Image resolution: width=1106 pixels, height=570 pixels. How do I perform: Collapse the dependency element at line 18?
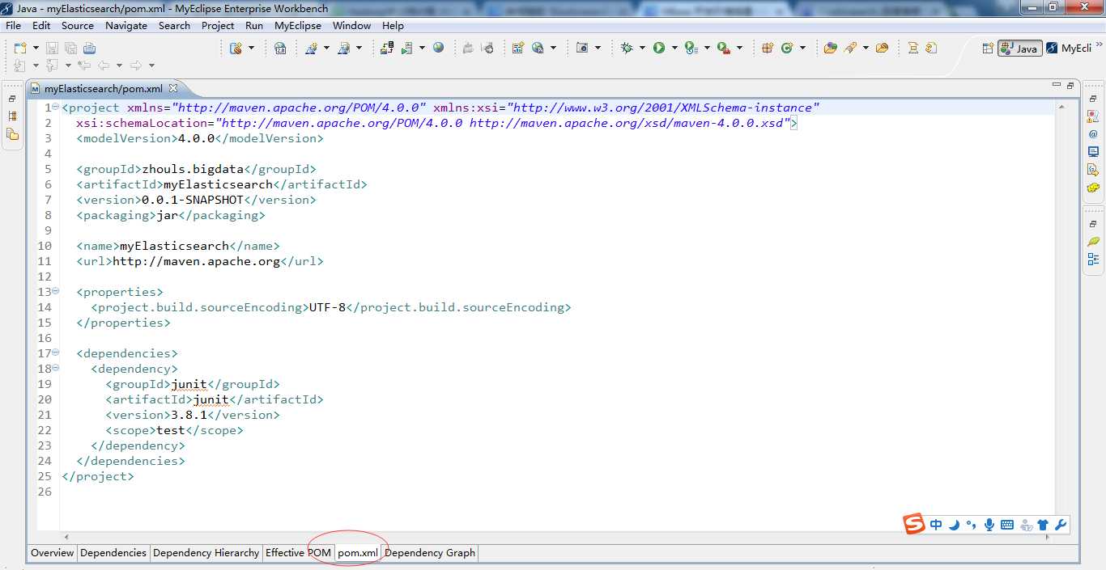point(55,368)
